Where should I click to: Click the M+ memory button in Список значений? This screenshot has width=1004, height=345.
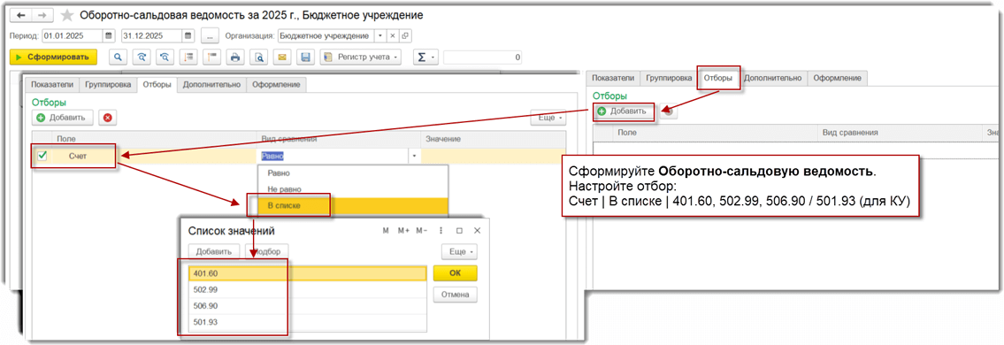pyautogui.click(x=403, y=231)
